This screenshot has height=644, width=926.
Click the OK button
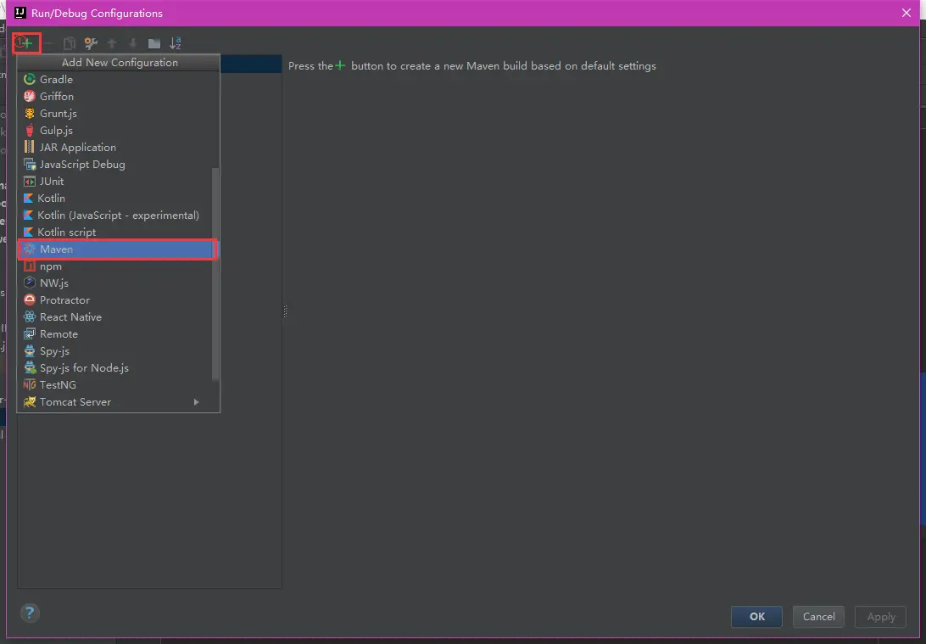tap(756, 617)
